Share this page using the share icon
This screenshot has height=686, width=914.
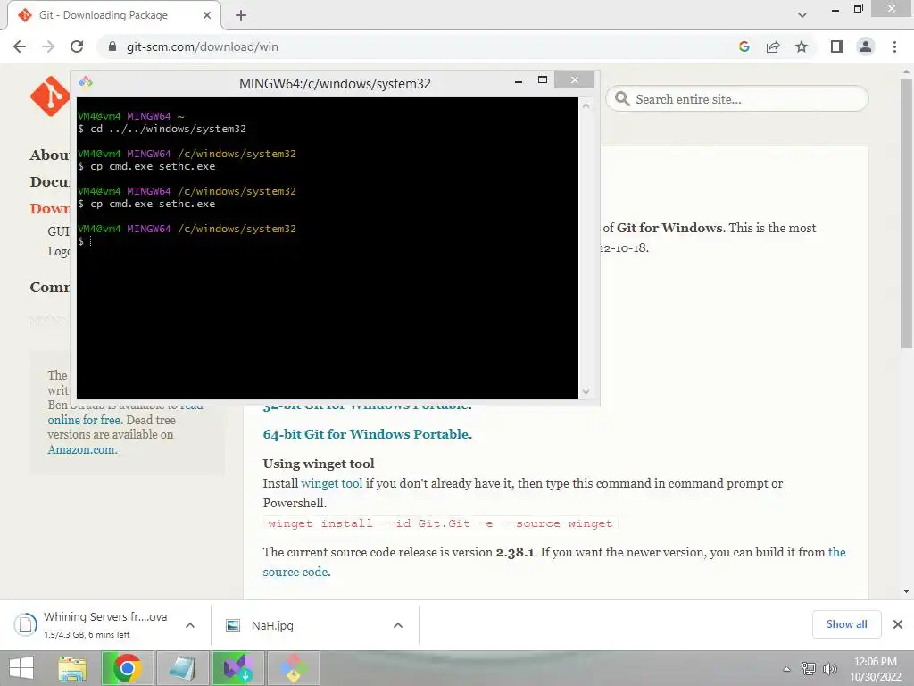(773, 46)
